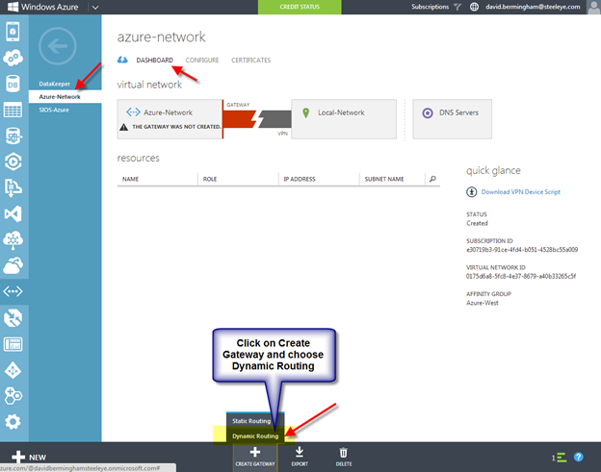The width and height of the screenshot is (601, 472).
Task: Click the Delete trash icon
Action: tap(343, 456)
